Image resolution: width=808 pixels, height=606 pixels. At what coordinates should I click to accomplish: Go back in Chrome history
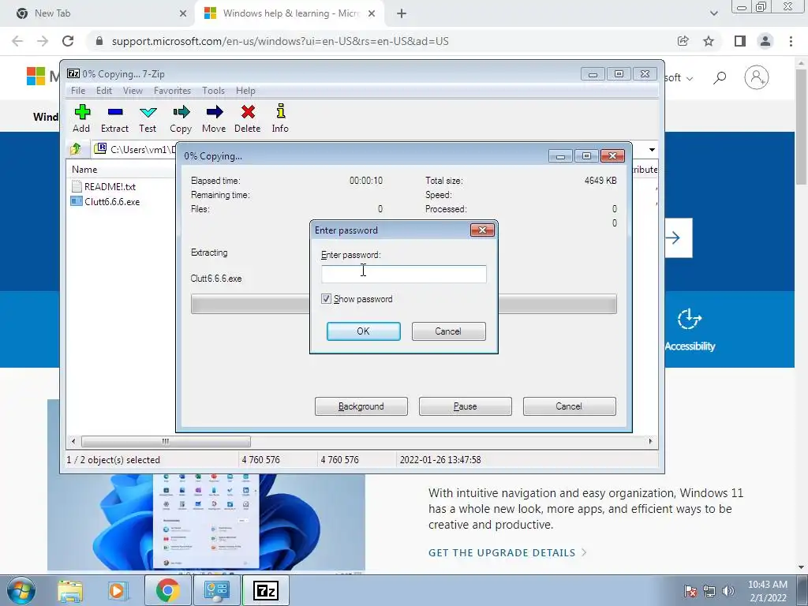click(17, 41)
